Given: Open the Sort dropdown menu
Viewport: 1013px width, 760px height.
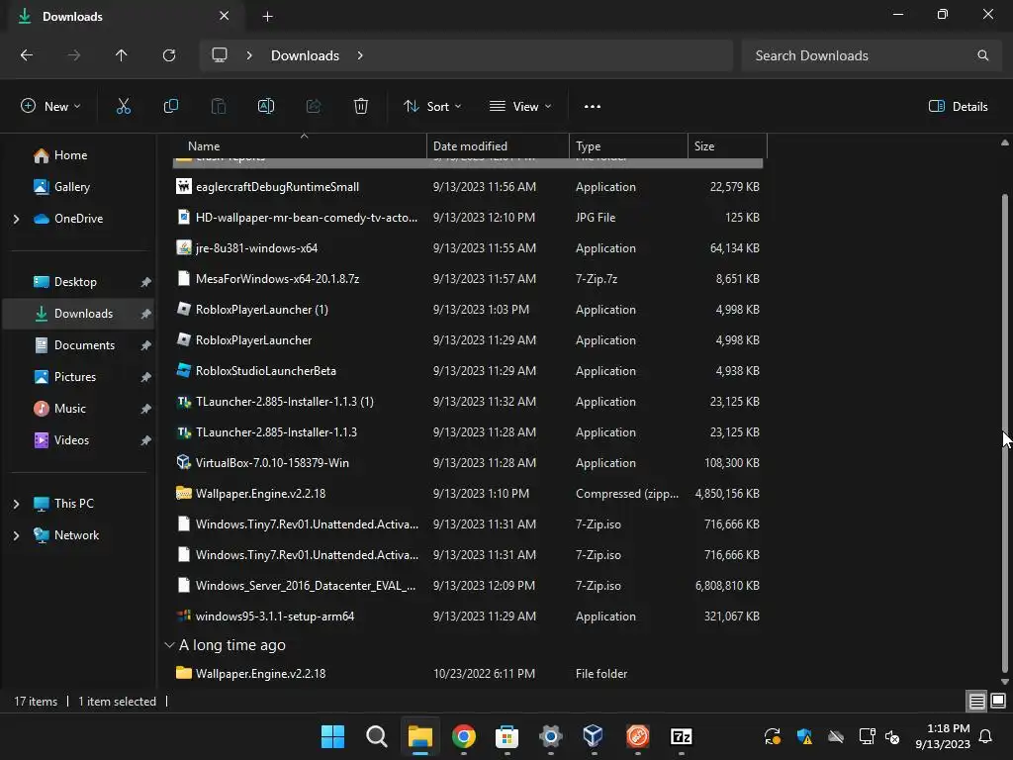Looking at the screenshot, I should click(432, 107).
